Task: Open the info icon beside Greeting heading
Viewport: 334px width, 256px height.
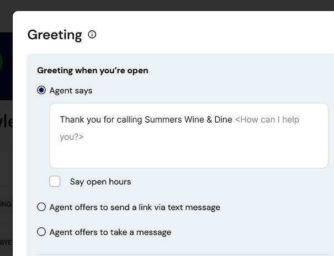Action: pos(92,35)
